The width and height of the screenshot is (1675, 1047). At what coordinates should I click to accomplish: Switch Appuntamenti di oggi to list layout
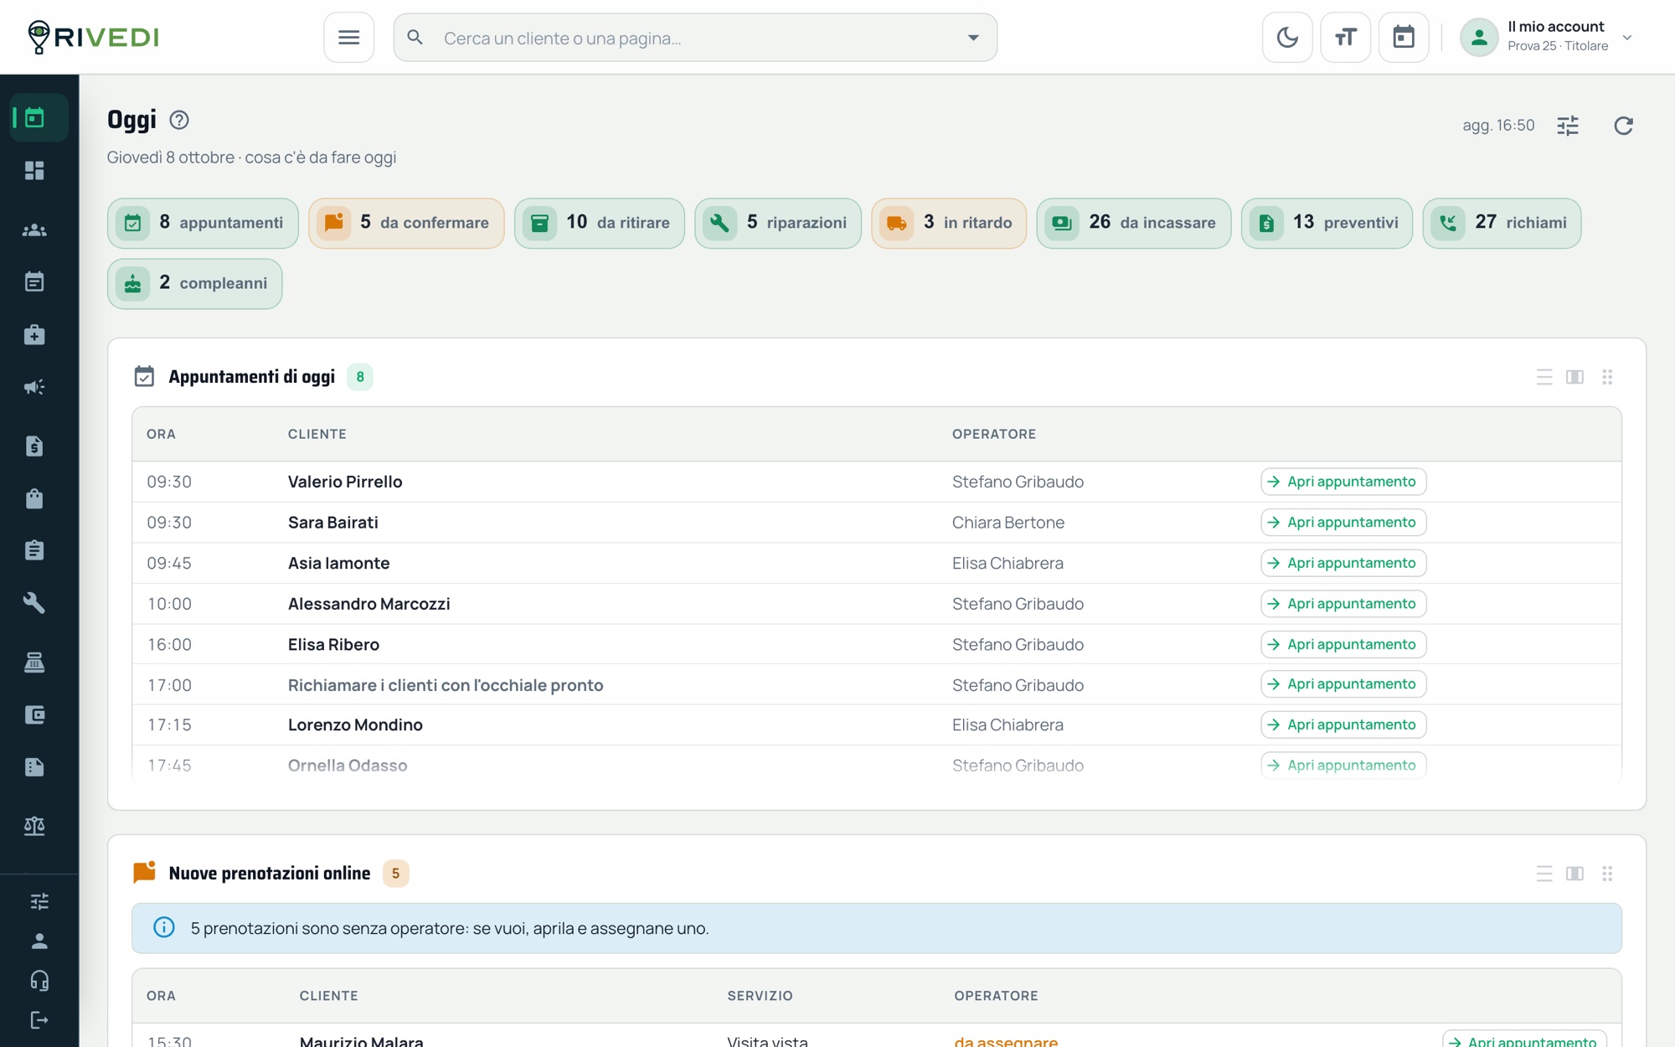(x=1544, y=377)
